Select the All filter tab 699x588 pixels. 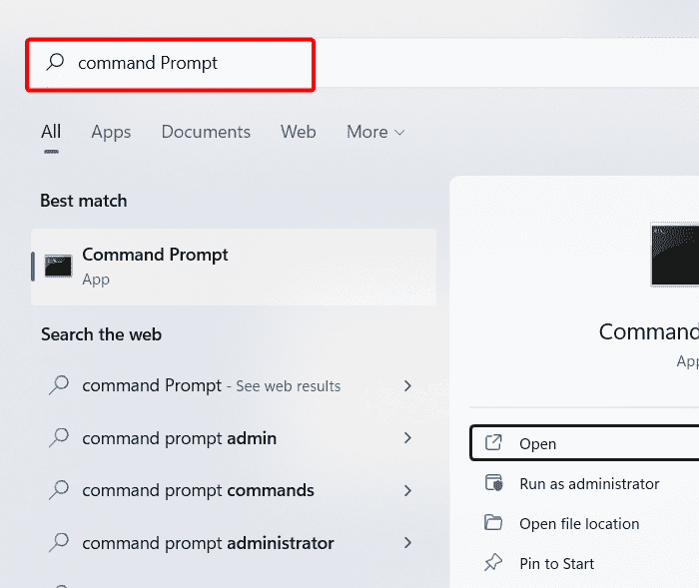(51, 132)
